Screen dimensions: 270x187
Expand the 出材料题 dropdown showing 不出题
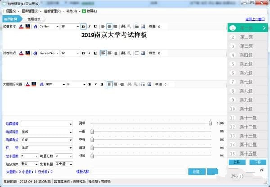click(71, 164)
